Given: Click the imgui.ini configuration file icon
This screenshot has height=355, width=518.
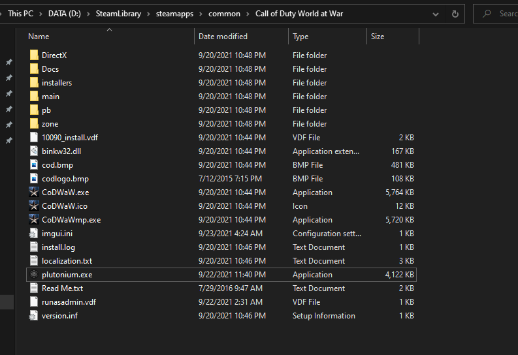Looking at the screenshot, I should [x=35, y=234].
